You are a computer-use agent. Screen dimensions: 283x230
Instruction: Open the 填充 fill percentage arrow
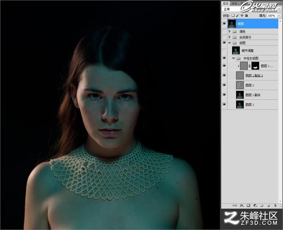tap(279, 16)
